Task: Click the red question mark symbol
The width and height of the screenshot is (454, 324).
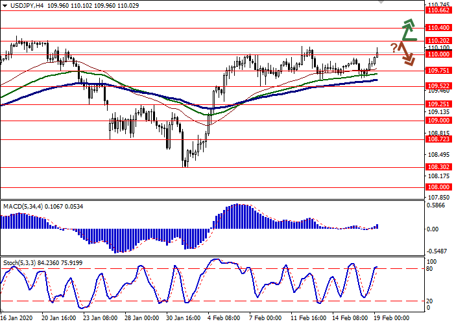Action: (394, 47)
